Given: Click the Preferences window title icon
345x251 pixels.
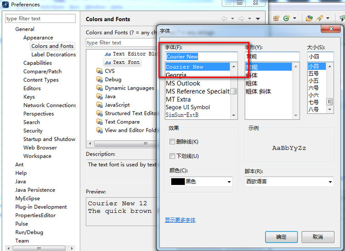Looking at the screenshot, I should tap(5, 5).
